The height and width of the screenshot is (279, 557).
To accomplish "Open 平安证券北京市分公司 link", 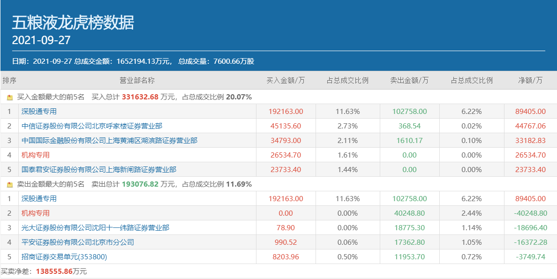I will click(78, 242).
